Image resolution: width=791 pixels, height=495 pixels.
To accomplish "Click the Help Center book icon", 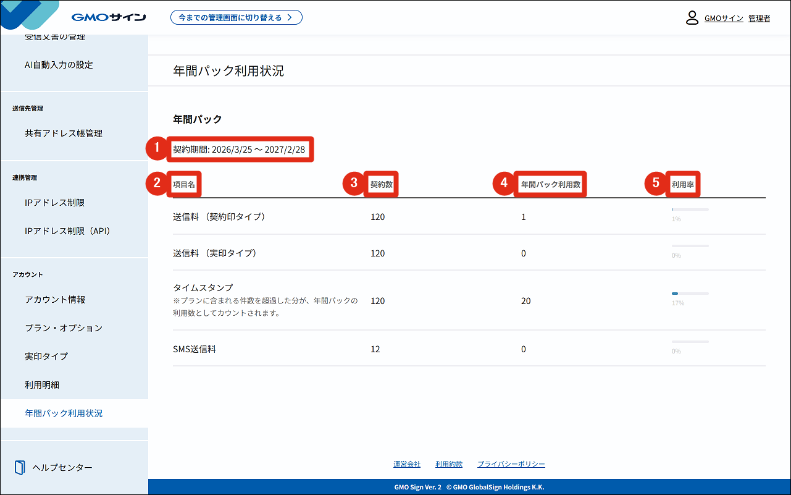I will (20, 467).
